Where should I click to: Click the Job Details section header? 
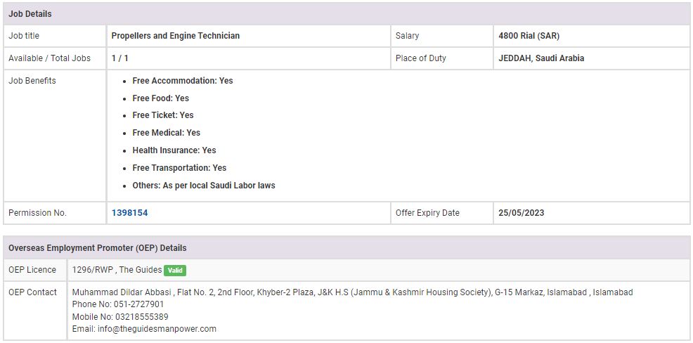(x=30, y=14)
